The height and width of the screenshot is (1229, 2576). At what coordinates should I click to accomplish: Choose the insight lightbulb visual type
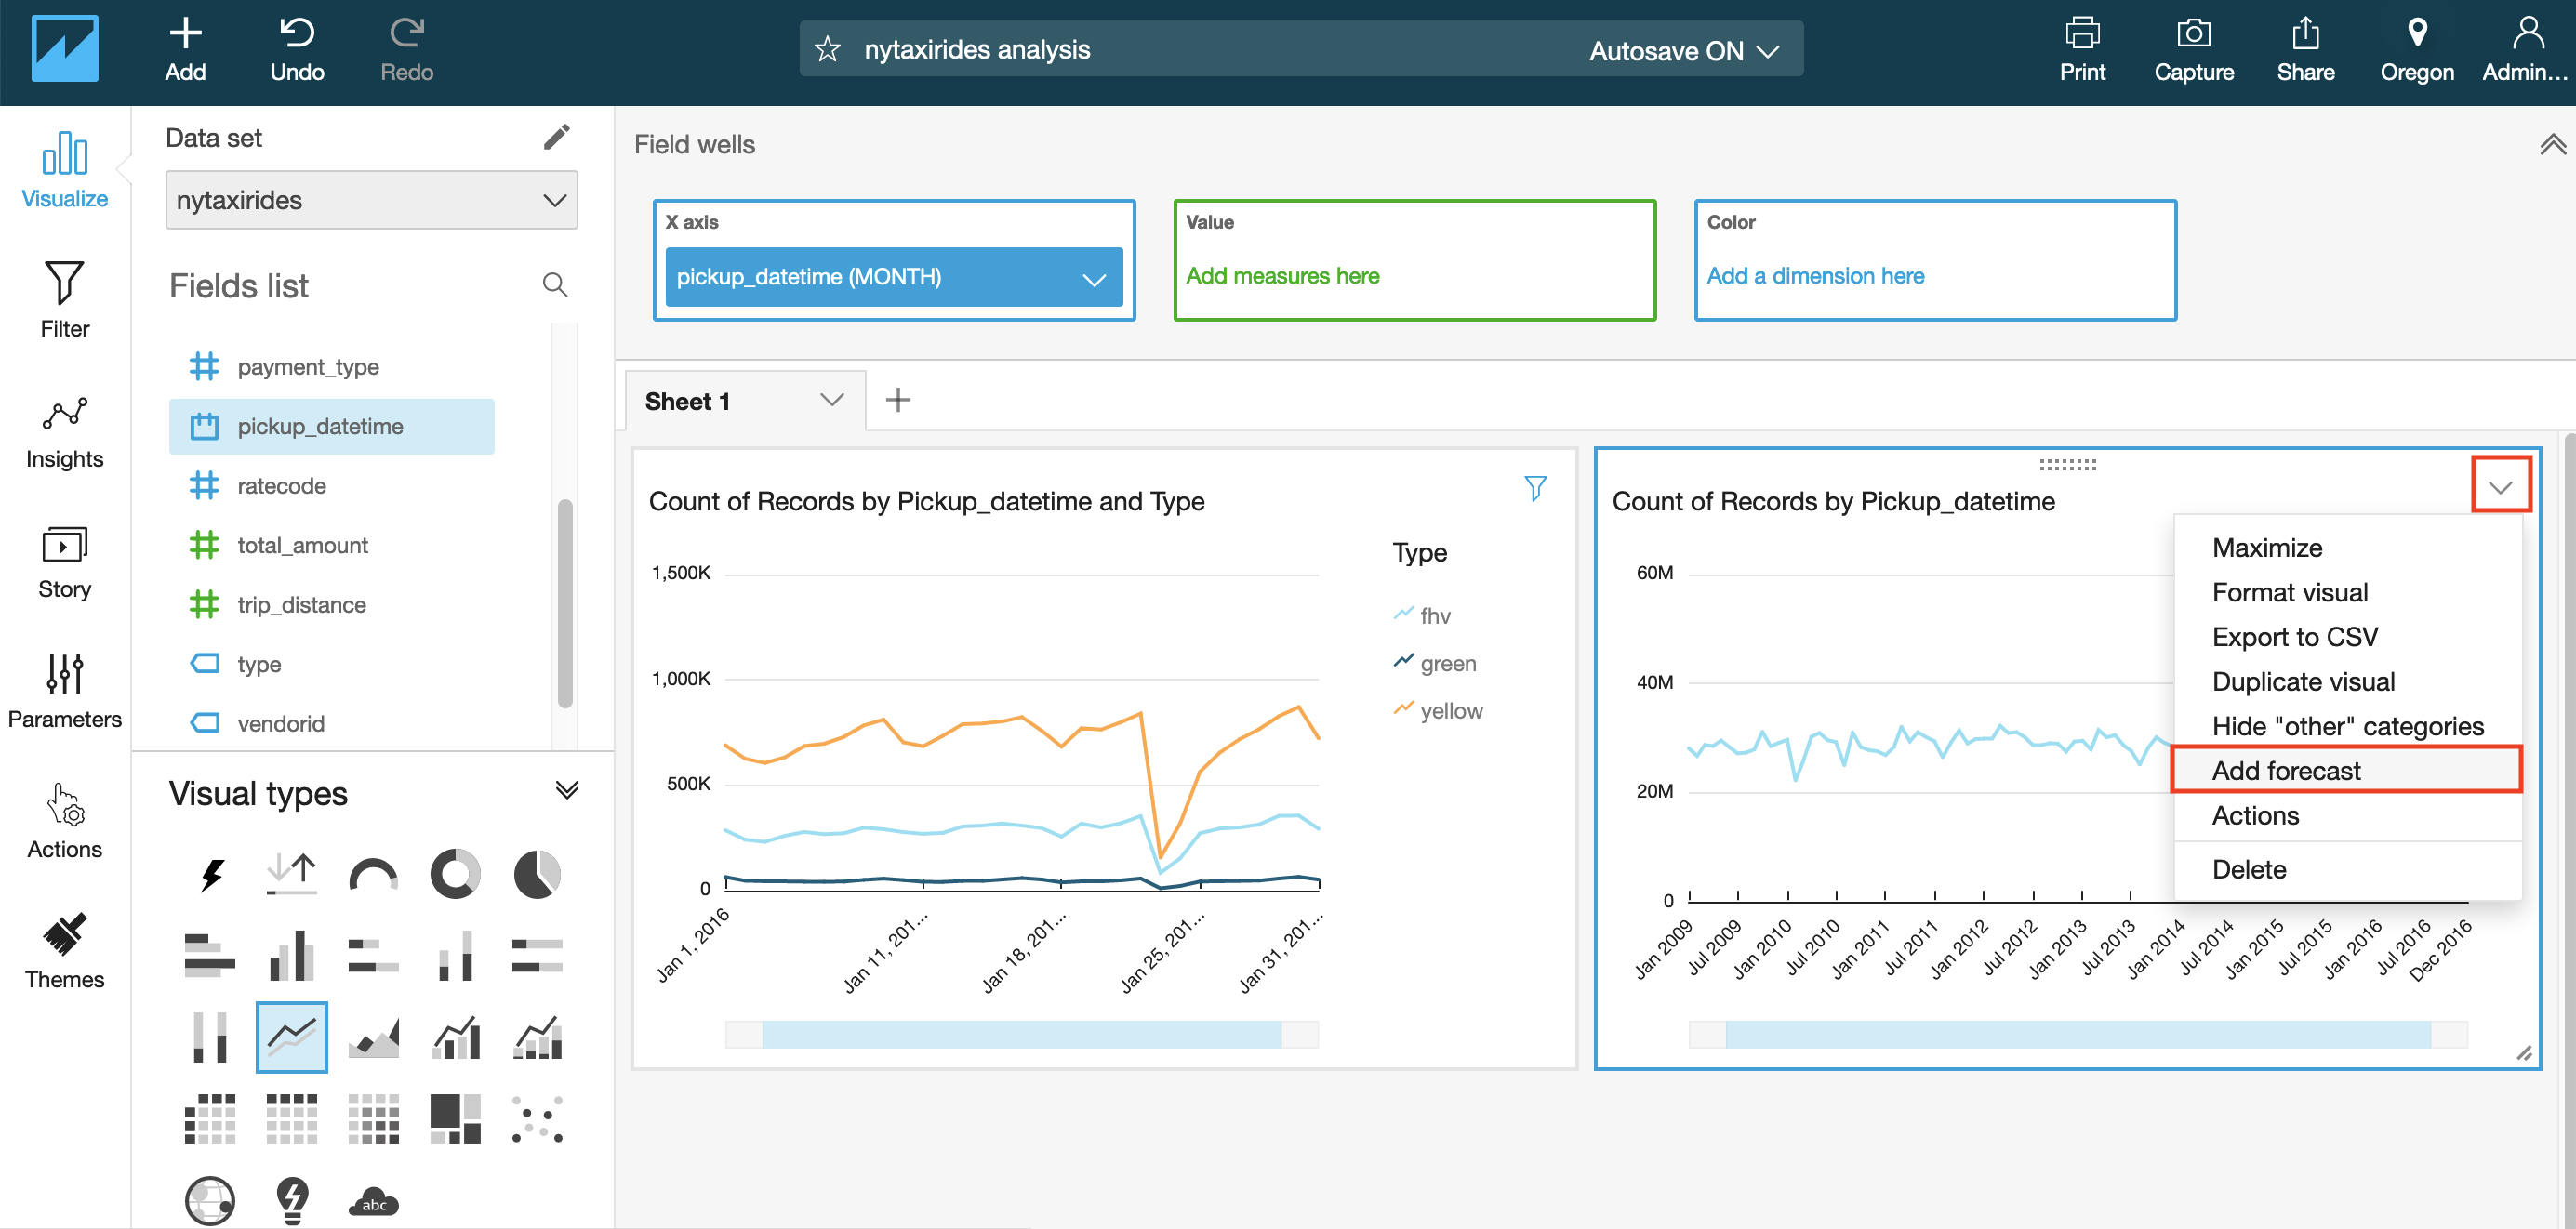[291, 1200]
